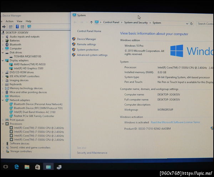Open System protection link

88,50
